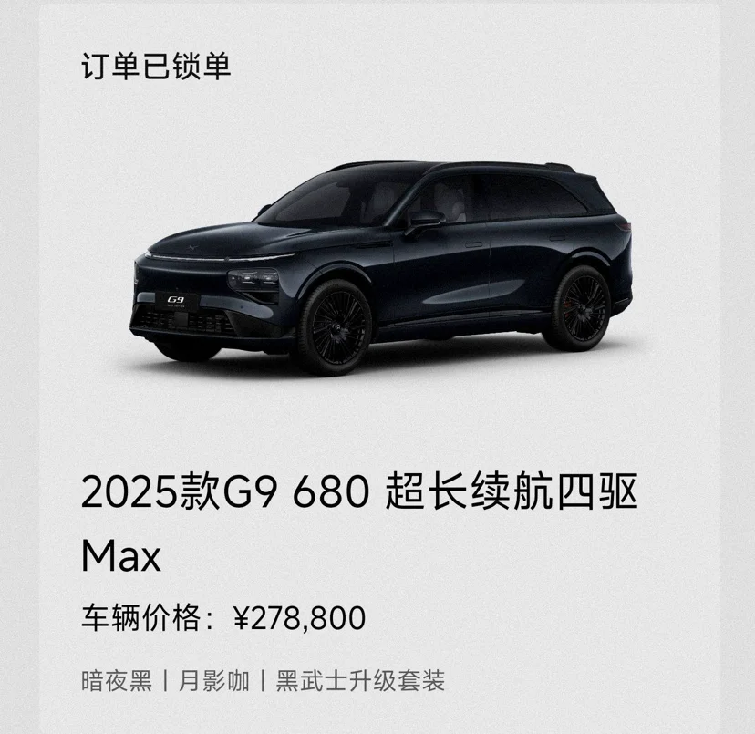755x734 pixels.
Task: Click the front light bar of the car
Action: point(219,258)
